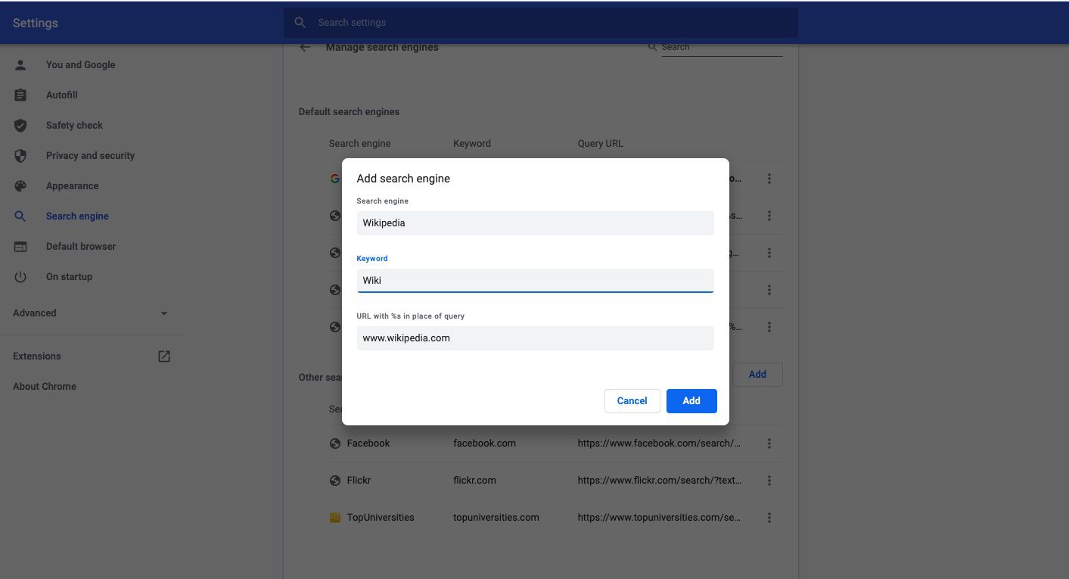Click the URL field containing www.wikipedia.com
This screenshot has width=1069, height=579.
pyautogui.click(x=535, y=338)
